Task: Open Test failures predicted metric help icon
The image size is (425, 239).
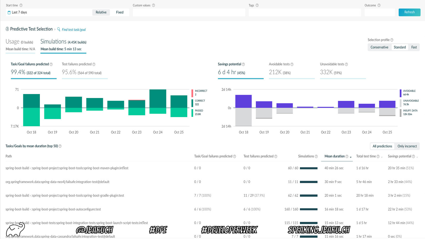Action: coord(94,64)
